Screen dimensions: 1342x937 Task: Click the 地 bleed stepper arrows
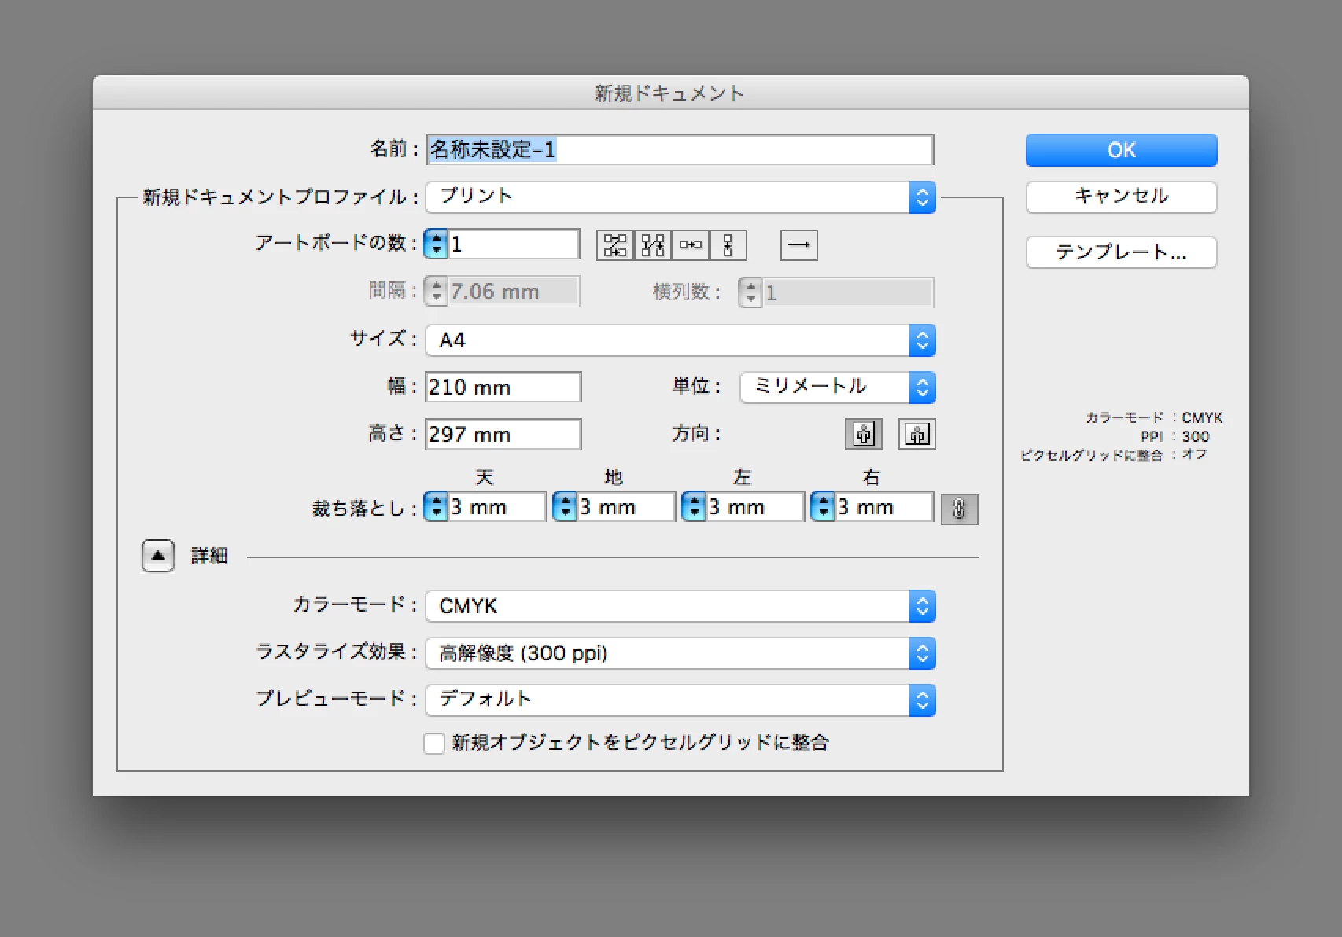coord(565,507)
